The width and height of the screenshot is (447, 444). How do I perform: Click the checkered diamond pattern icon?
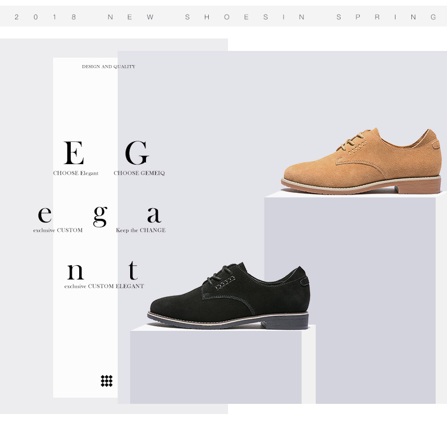pyautogui.click(x=106, y=381)
